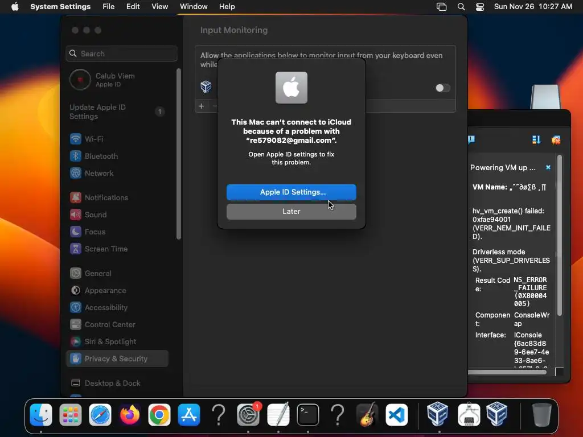Click the horizontal scrollbar in VirtualBox error panel
The height and width of the screenshot is (437, 583).
coord(507,372)
